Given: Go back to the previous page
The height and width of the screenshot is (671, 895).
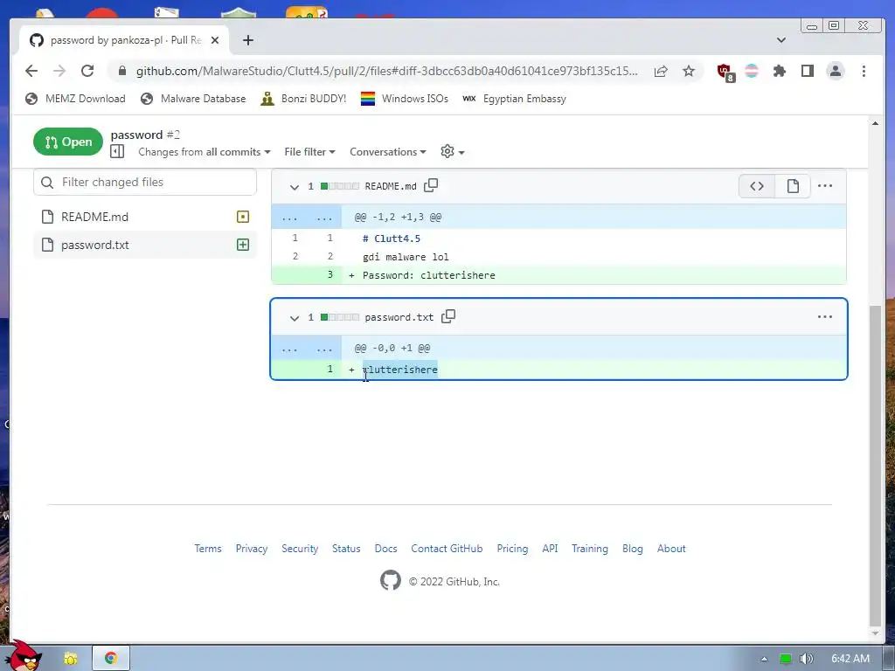Looking at the screenshot, I should [x=31, y=71].
